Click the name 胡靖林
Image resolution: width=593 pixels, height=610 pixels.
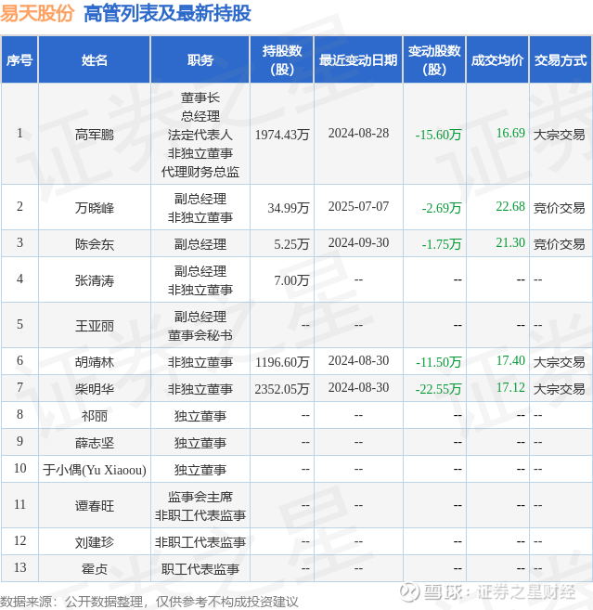point(94,362)
